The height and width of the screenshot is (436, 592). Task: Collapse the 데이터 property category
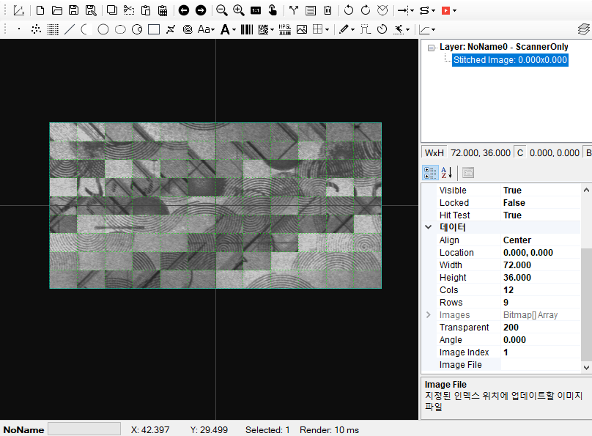point(429,228)
